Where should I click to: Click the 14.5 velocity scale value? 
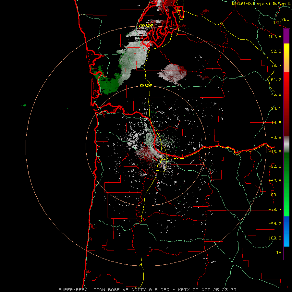(x=276, y=123)
